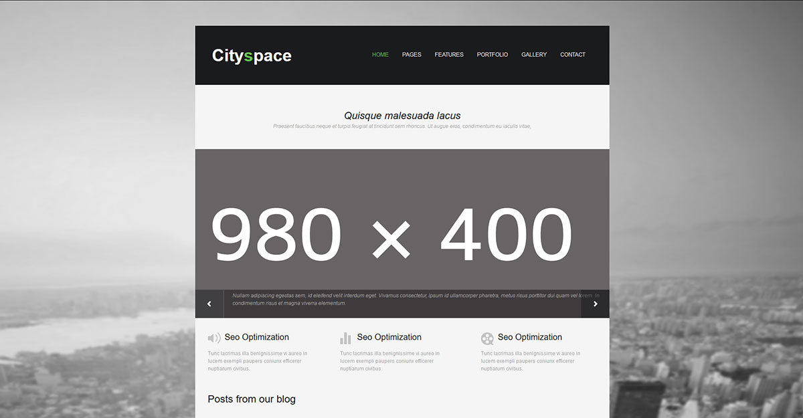Navigate to the CONTACT page
803x418 pixels.
(573, 55)
